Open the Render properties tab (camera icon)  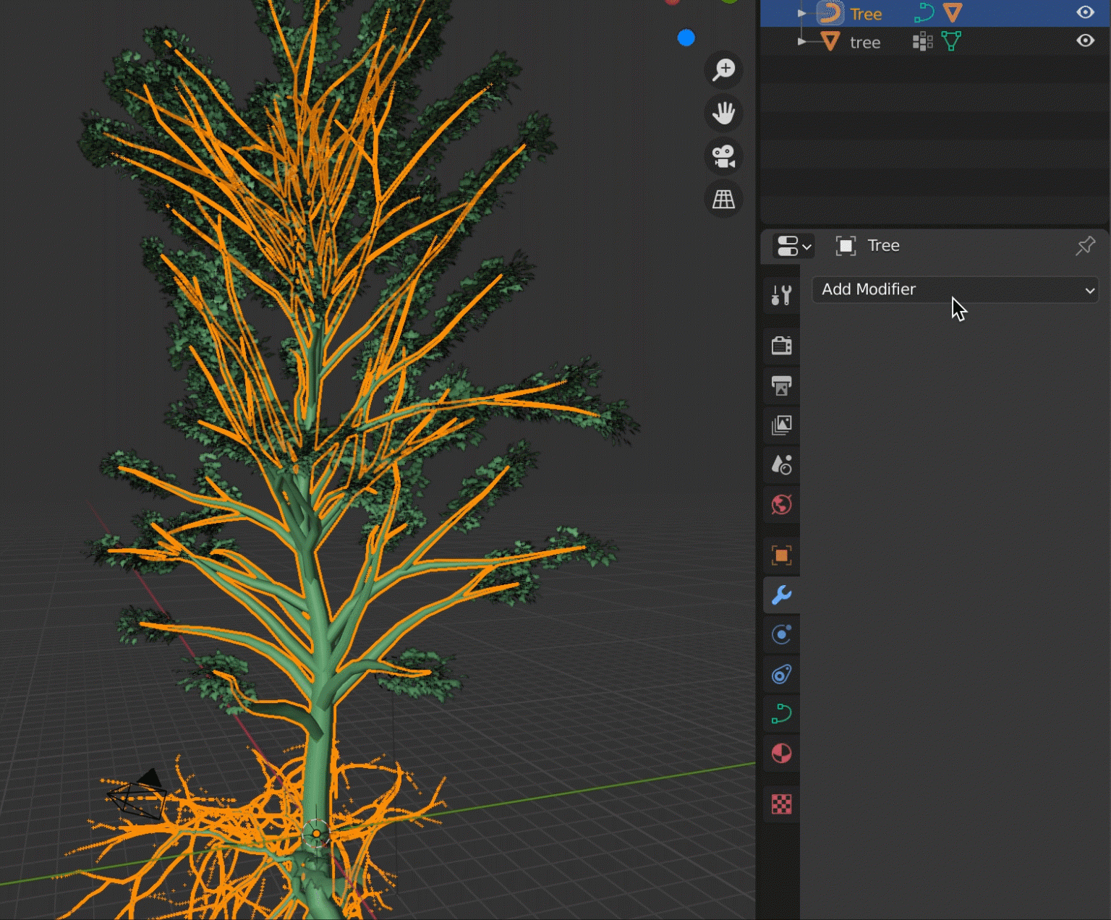(782, 346)
